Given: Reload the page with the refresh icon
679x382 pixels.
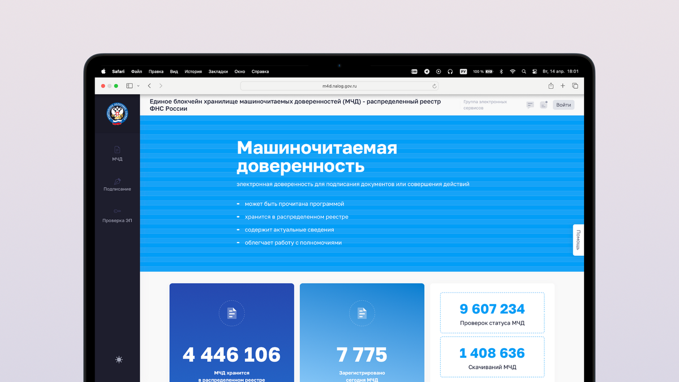Looking at the screenshot, I should [435, 86].
